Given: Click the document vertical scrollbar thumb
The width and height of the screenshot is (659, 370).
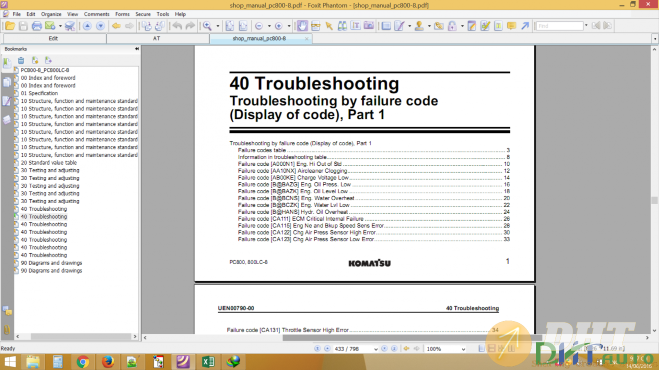Looking at the screenshot, I should point(654,200).
